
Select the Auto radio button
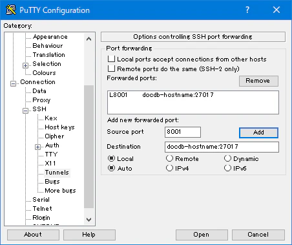click(111, 168)
